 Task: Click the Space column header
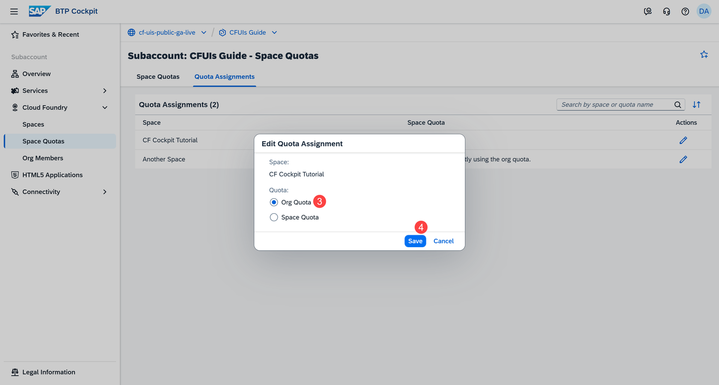coord(152,122)
